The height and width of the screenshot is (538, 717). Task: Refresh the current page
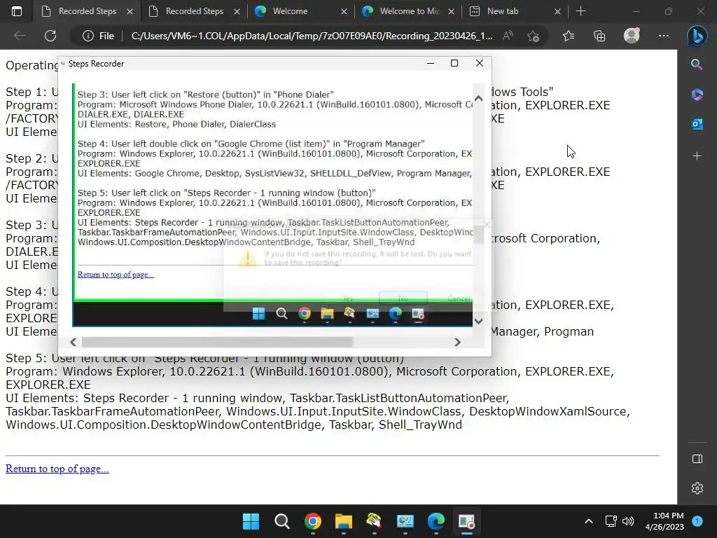(x=50, y=36)
